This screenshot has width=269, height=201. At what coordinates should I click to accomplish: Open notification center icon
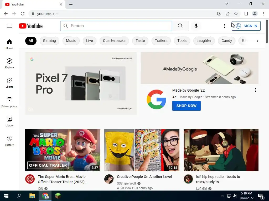tap(261, 196)
